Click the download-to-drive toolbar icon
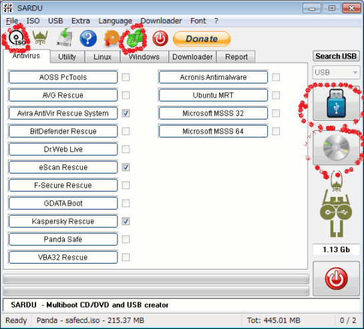This screenshot has width=364, height=329. (x=65, y=37)
